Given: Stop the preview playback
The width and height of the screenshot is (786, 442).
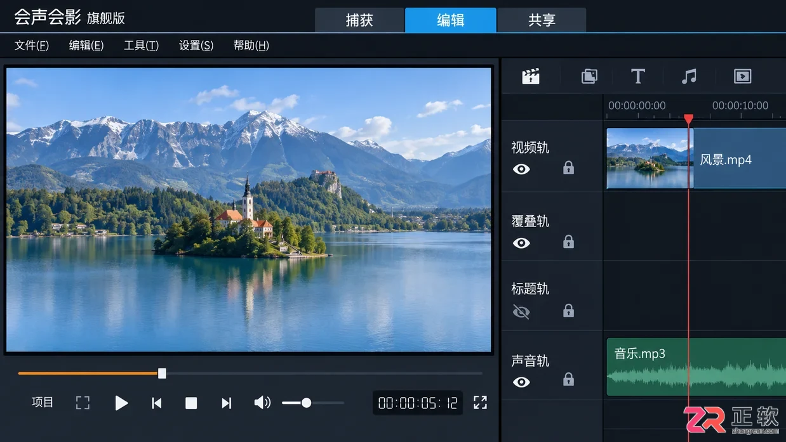Looking at the screenshot, I should pos(191,403).
